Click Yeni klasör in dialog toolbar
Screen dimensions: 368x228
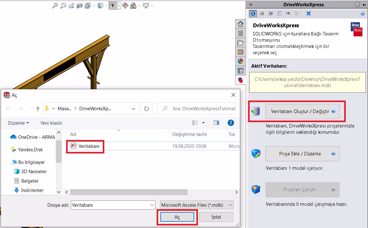click(x=51, y=123)
